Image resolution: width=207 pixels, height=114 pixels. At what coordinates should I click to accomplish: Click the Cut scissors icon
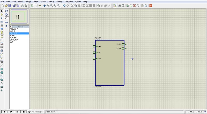coord(72,6)
